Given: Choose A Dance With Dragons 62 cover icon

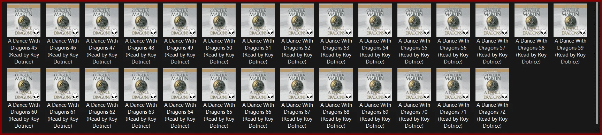Looking at the screenshot, I should [x=102, y=84].
